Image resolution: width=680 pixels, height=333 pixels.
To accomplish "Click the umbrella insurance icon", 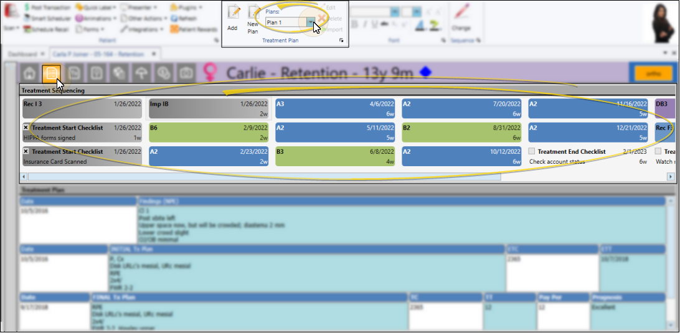I will [142, 73].
